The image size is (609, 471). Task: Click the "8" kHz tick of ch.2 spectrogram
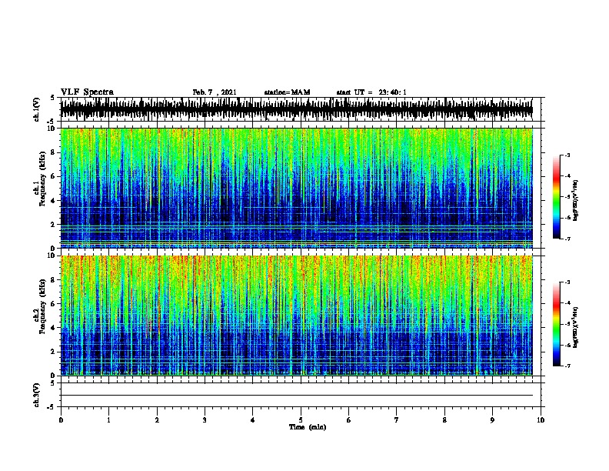53,279
